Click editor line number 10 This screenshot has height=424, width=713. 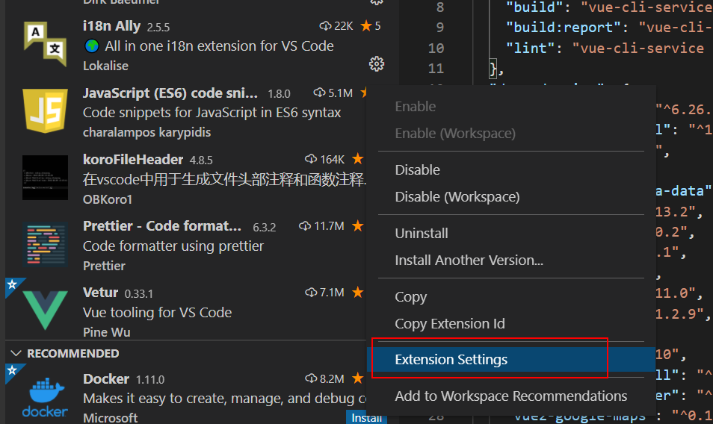[436, 48]
